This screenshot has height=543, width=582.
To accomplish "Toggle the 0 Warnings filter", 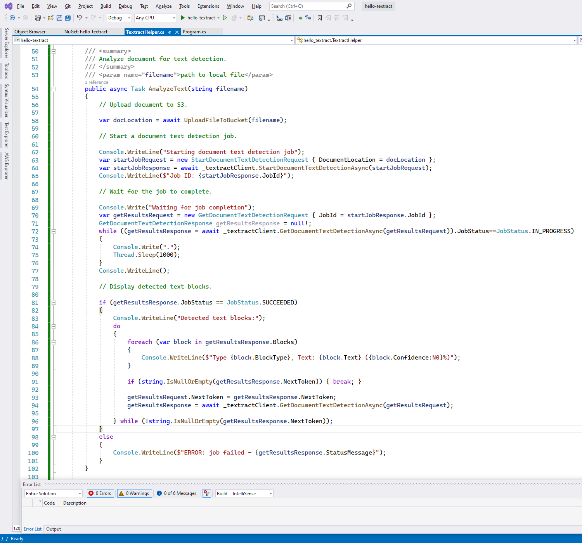I will pos(134,493).
